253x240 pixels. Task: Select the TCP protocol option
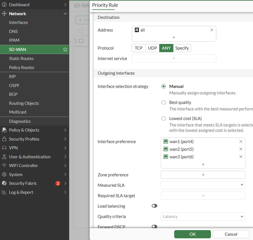coord(139,48)
